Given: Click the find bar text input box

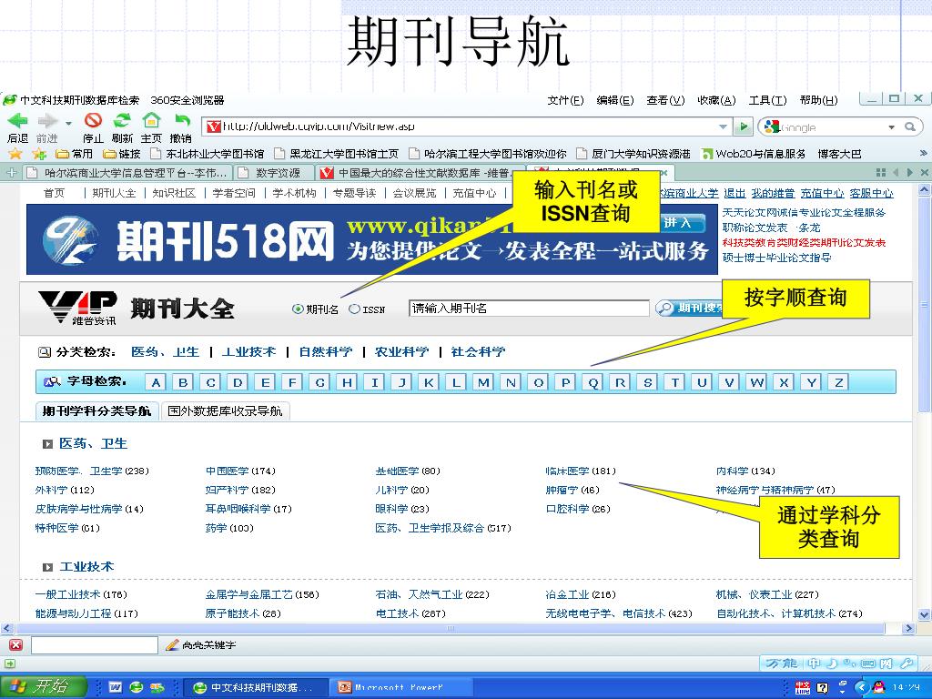Looking at the screenshot, I should (95, 645).
